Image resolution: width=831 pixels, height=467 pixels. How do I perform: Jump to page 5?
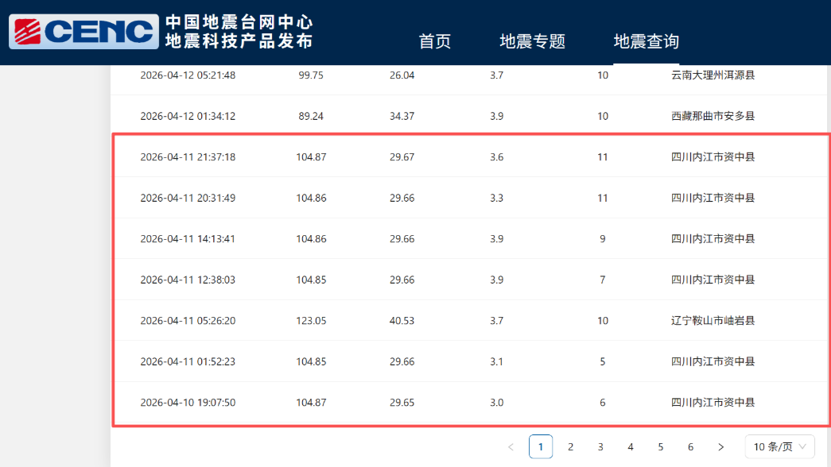pos(661,447)
